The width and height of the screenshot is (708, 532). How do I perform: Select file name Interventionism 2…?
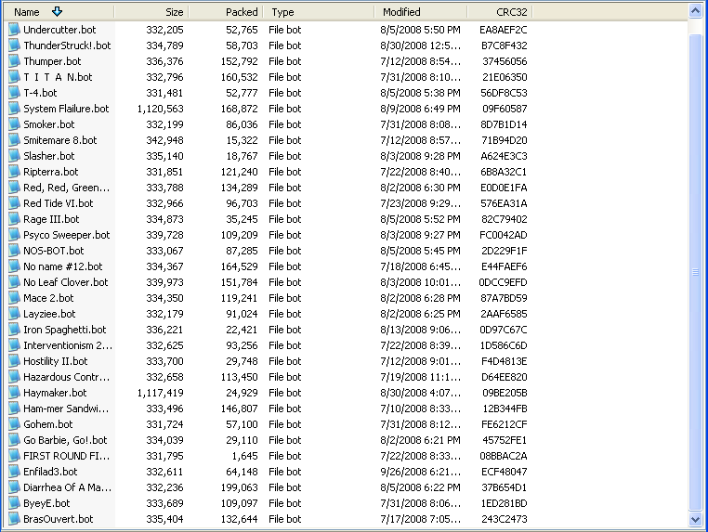[x=68, y=345]
